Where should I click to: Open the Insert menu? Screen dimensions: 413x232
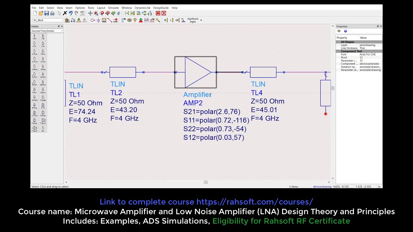69,8
